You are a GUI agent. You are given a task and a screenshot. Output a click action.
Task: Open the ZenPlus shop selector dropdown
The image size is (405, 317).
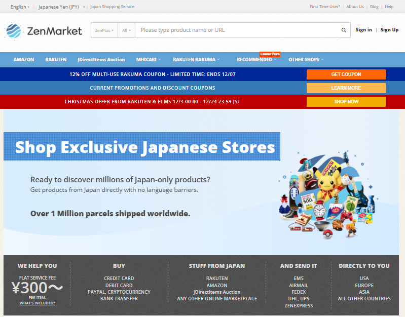tap(104, 30)
